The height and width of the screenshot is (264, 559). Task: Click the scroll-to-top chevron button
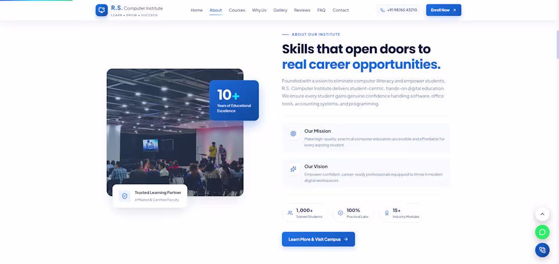(x=542, y=214)
